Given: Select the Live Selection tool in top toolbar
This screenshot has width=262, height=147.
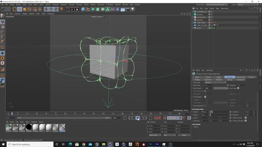Looking at the screenshot, I should (15, 9).
